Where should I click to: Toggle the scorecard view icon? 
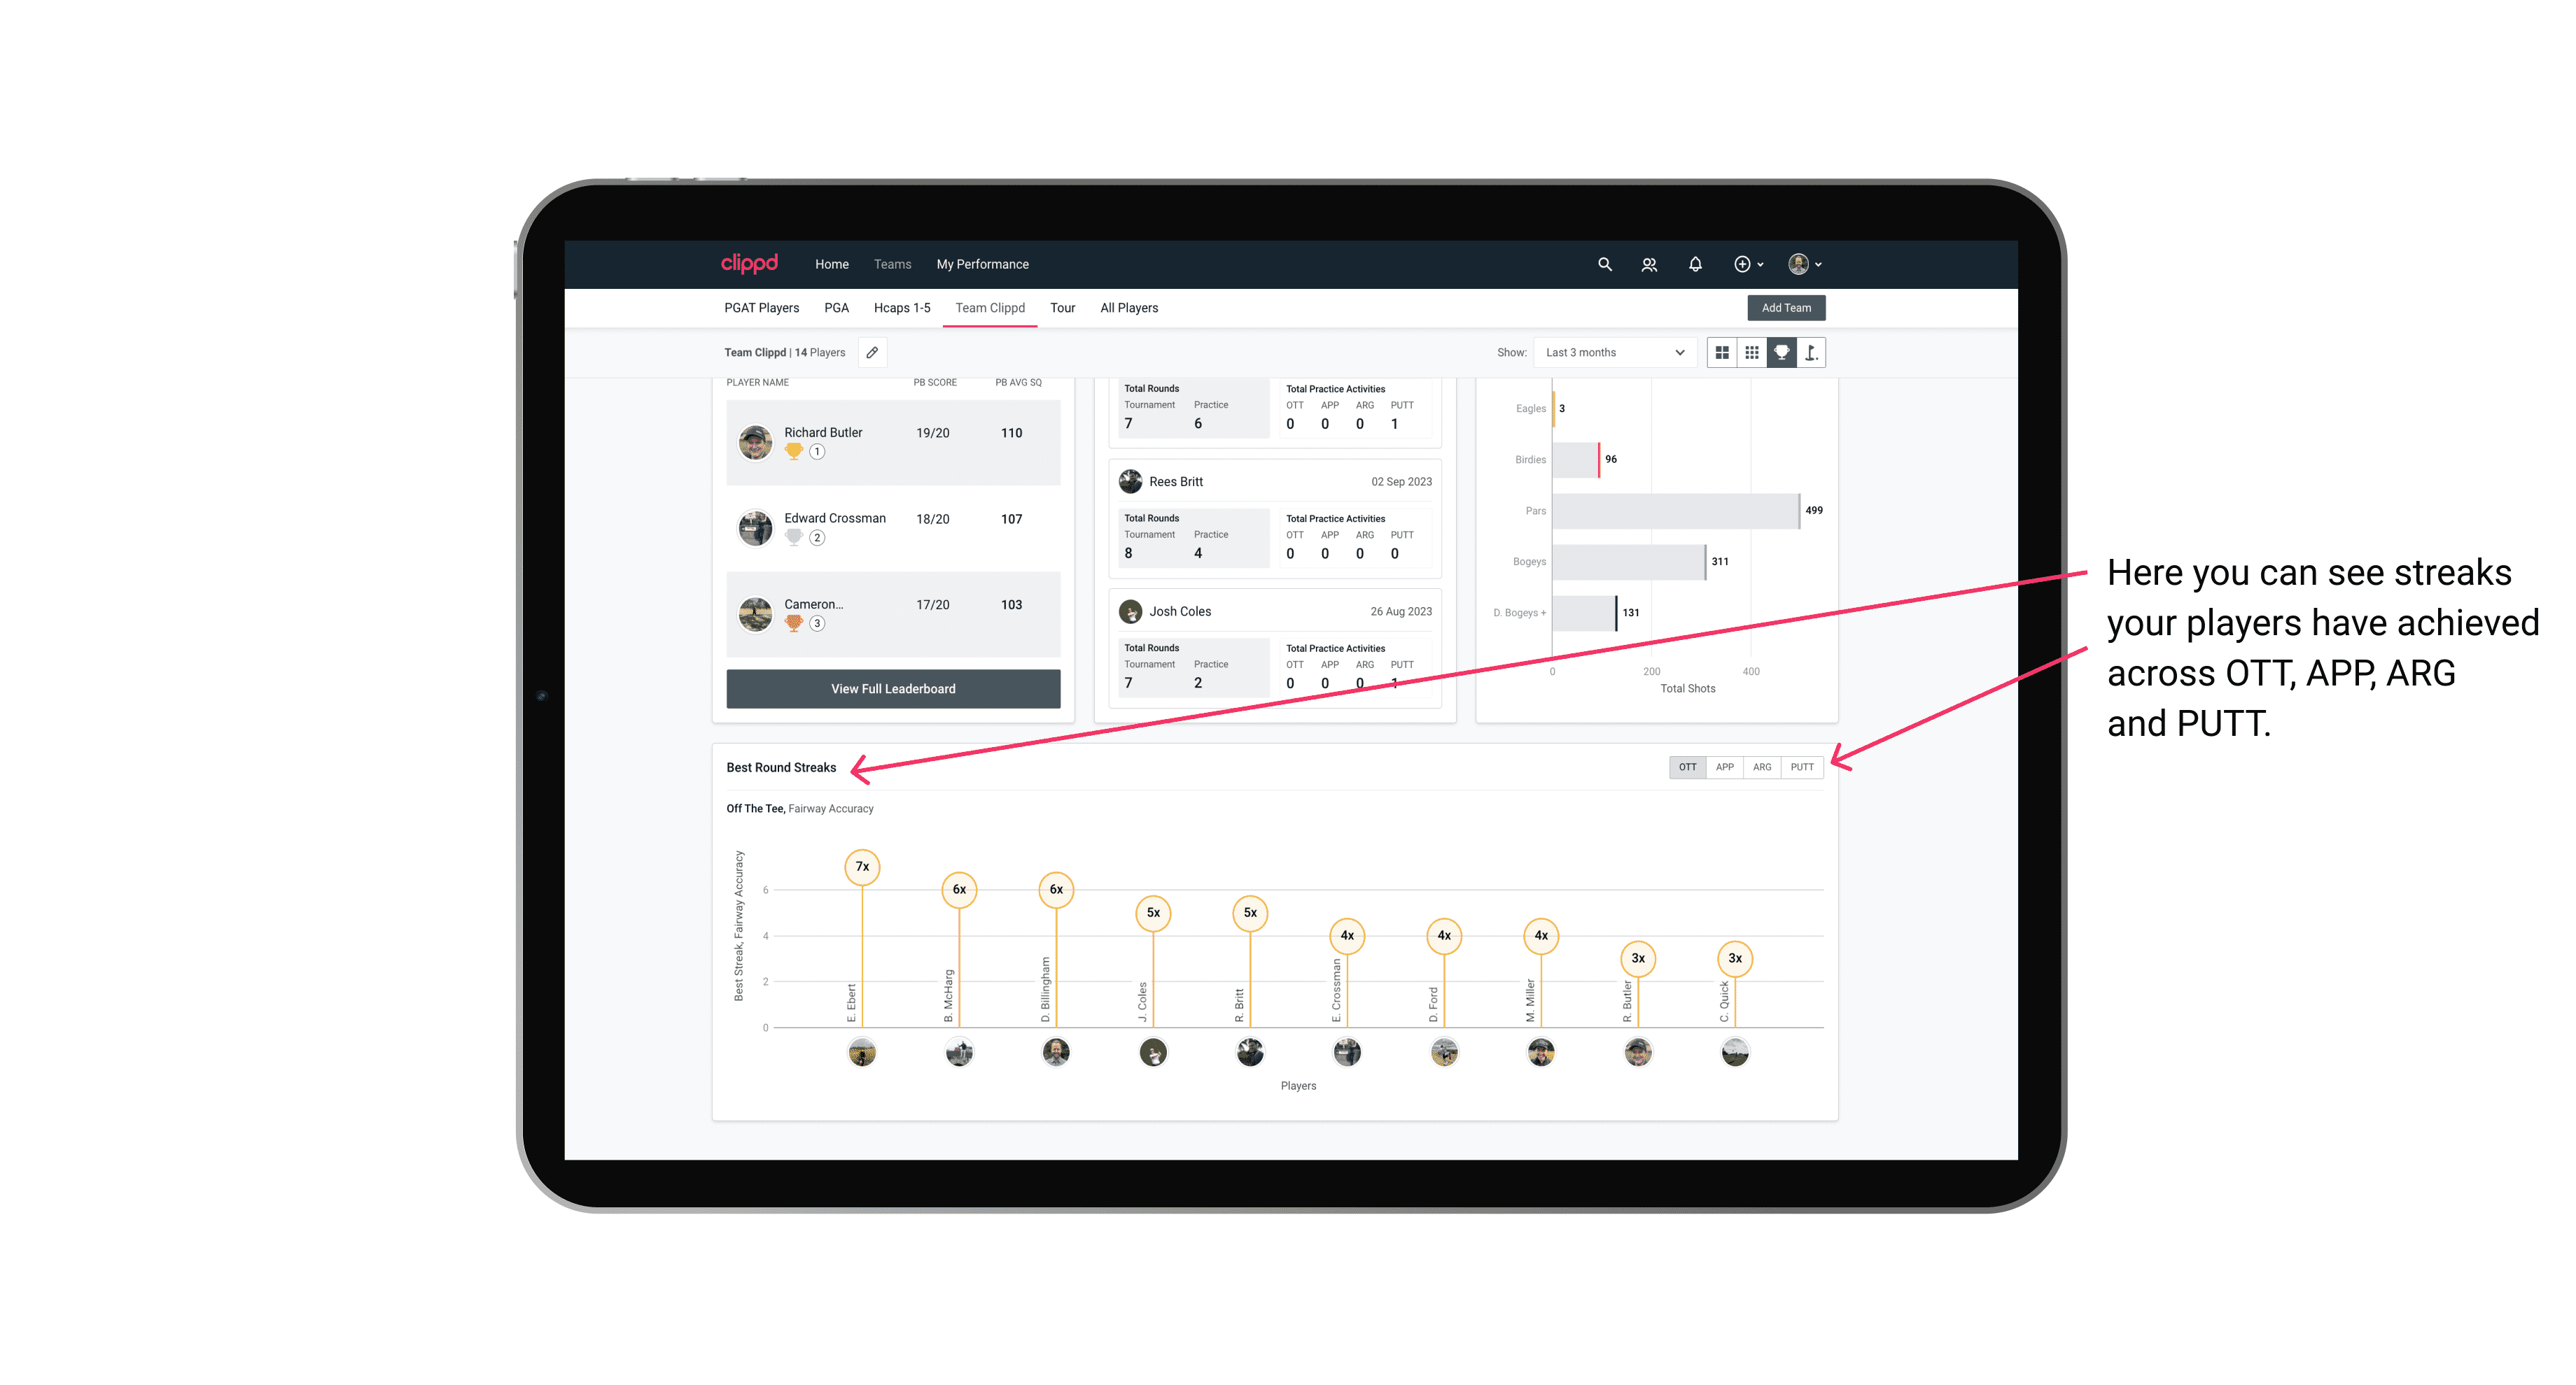coord(1812,353)
